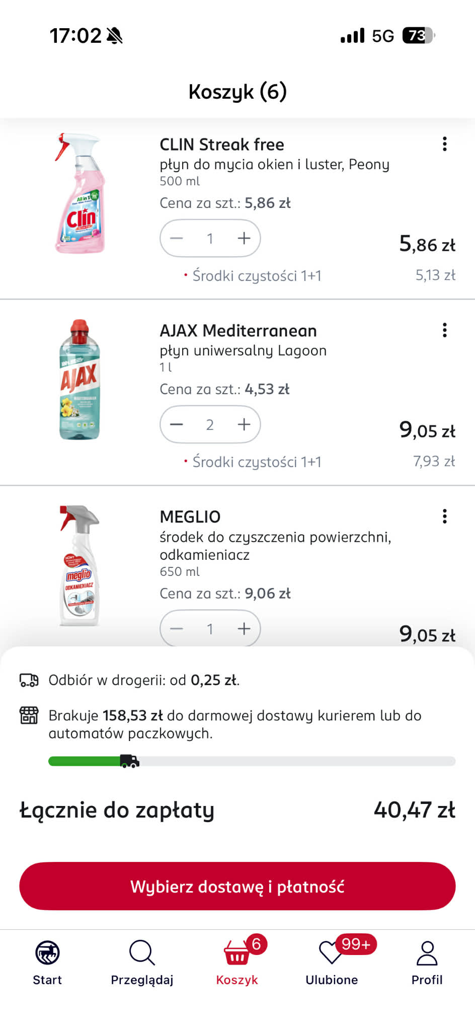Tap Wybierz dostawę i płatność button
The width and height of the screenshot is (475, 1030).
(238, 886)
